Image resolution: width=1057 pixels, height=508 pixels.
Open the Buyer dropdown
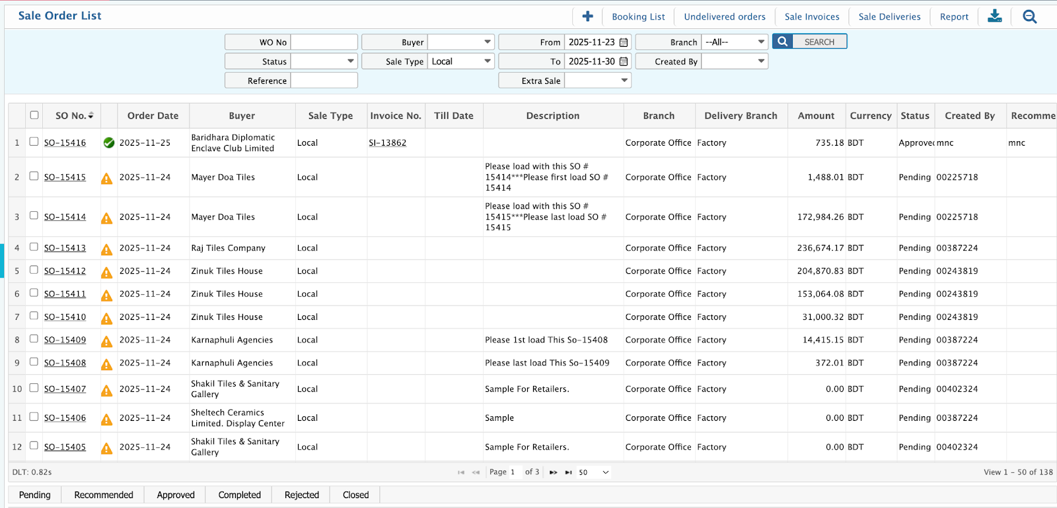(x=461, y=42)
